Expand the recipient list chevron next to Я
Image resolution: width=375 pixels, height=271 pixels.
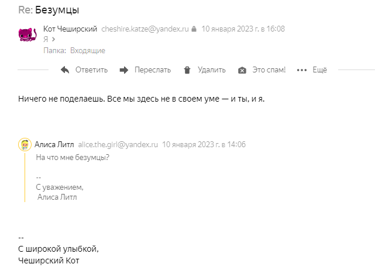point(53,40)
